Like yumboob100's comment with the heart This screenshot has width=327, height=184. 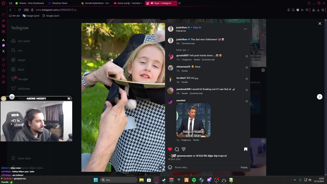pos(247,90)
